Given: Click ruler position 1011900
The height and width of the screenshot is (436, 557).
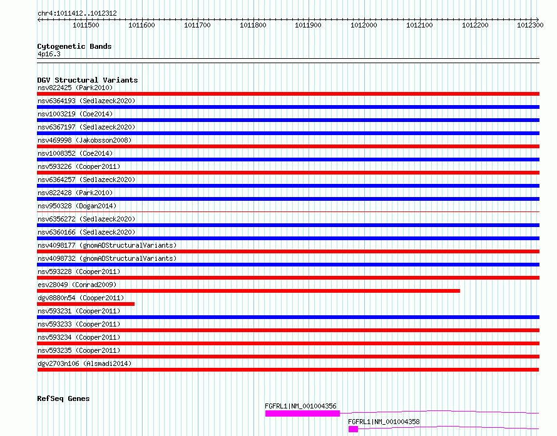Looking at the screenshot, I should pos(309,25).
